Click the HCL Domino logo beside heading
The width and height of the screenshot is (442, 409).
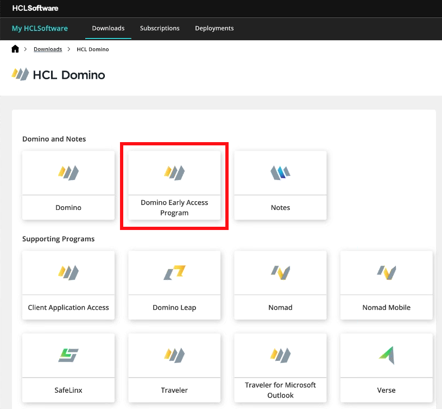(20, 74)
